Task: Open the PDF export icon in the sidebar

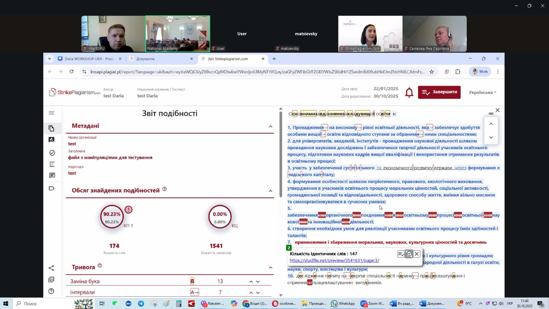Action: pos(51,280)
